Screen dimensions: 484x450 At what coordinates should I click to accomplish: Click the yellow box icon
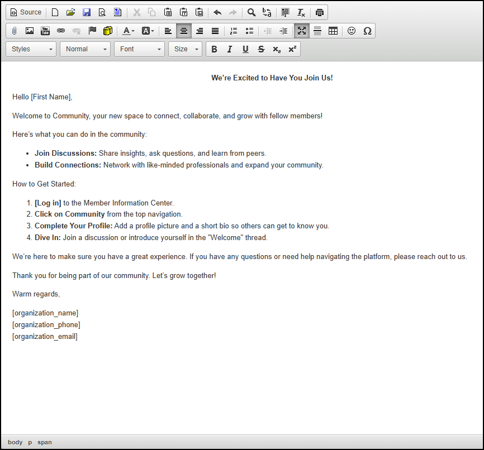tap(108, 31)
